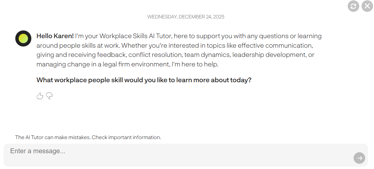Give the tutor message a thumbs up
Image resolution: width=374 pixels, height=169 pixels.
point(40,96)
